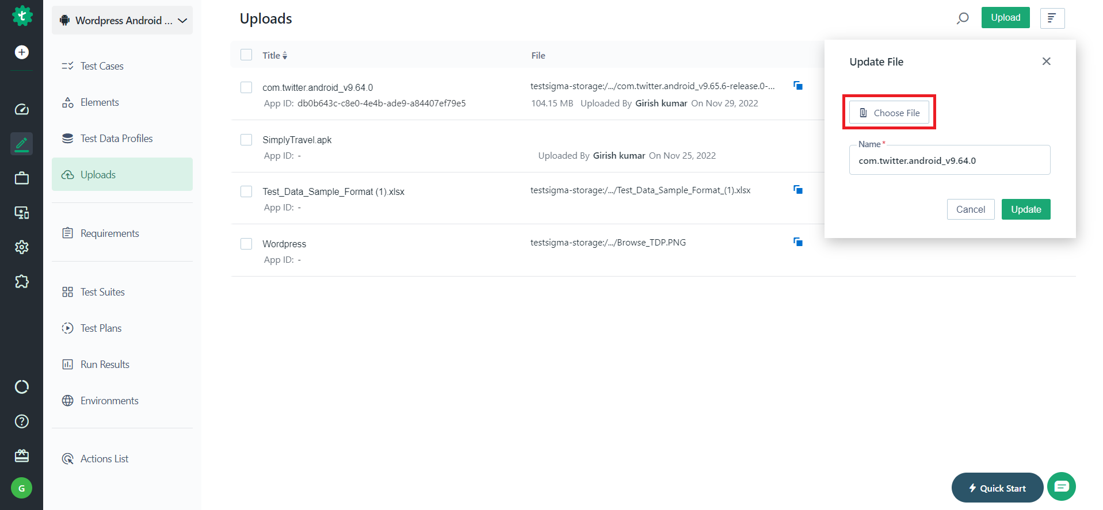Click title com.twitter.android_v9.64.0
Screen dimensions: 1103x510
[x=318, y=87]
